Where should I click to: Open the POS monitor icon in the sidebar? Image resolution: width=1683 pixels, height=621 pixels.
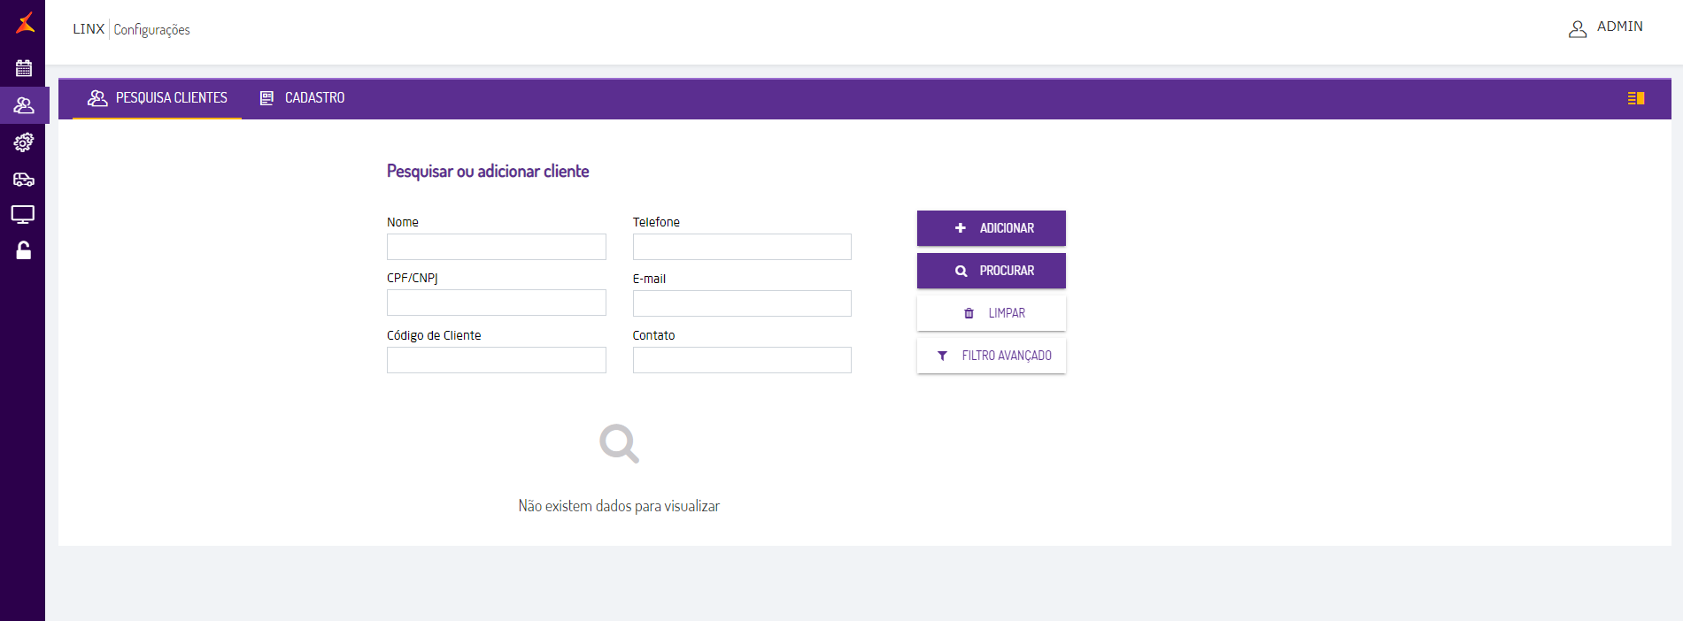[x=23, y=214]
